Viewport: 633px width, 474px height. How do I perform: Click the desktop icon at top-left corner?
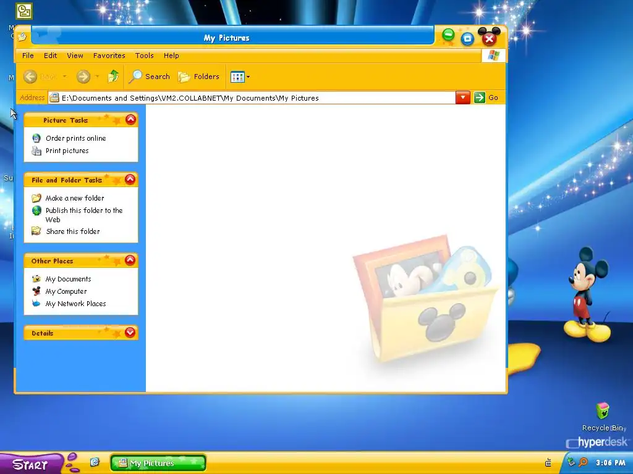(24, 11)
